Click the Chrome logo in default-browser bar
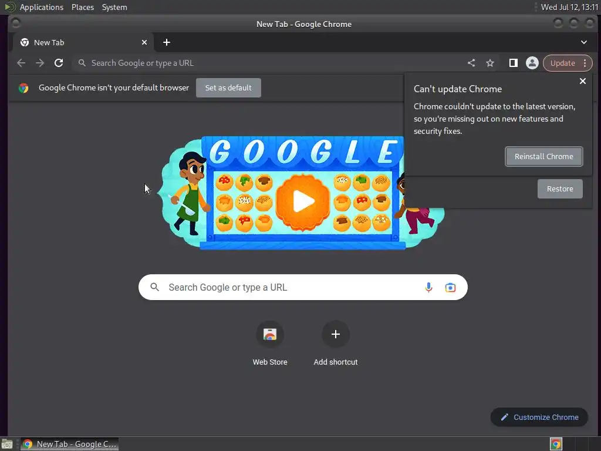The height and width of the screenshot is (451, 601). point(23,88)
